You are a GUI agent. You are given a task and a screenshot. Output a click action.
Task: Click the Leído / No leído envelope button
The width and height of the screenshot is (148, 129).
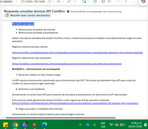pyautogui.click(x=33, y=1)
